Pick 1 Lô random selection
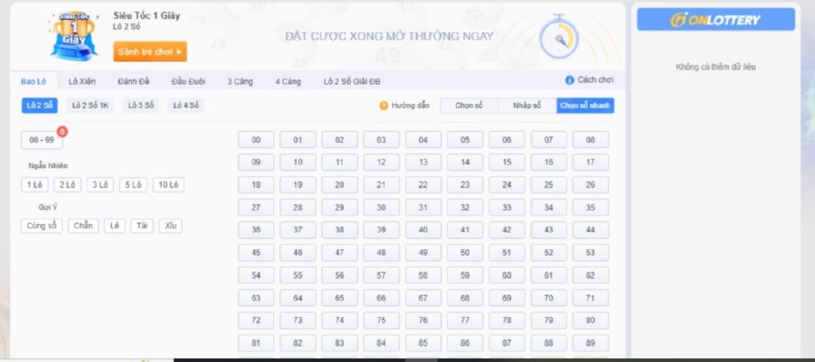 pos(35,185)
